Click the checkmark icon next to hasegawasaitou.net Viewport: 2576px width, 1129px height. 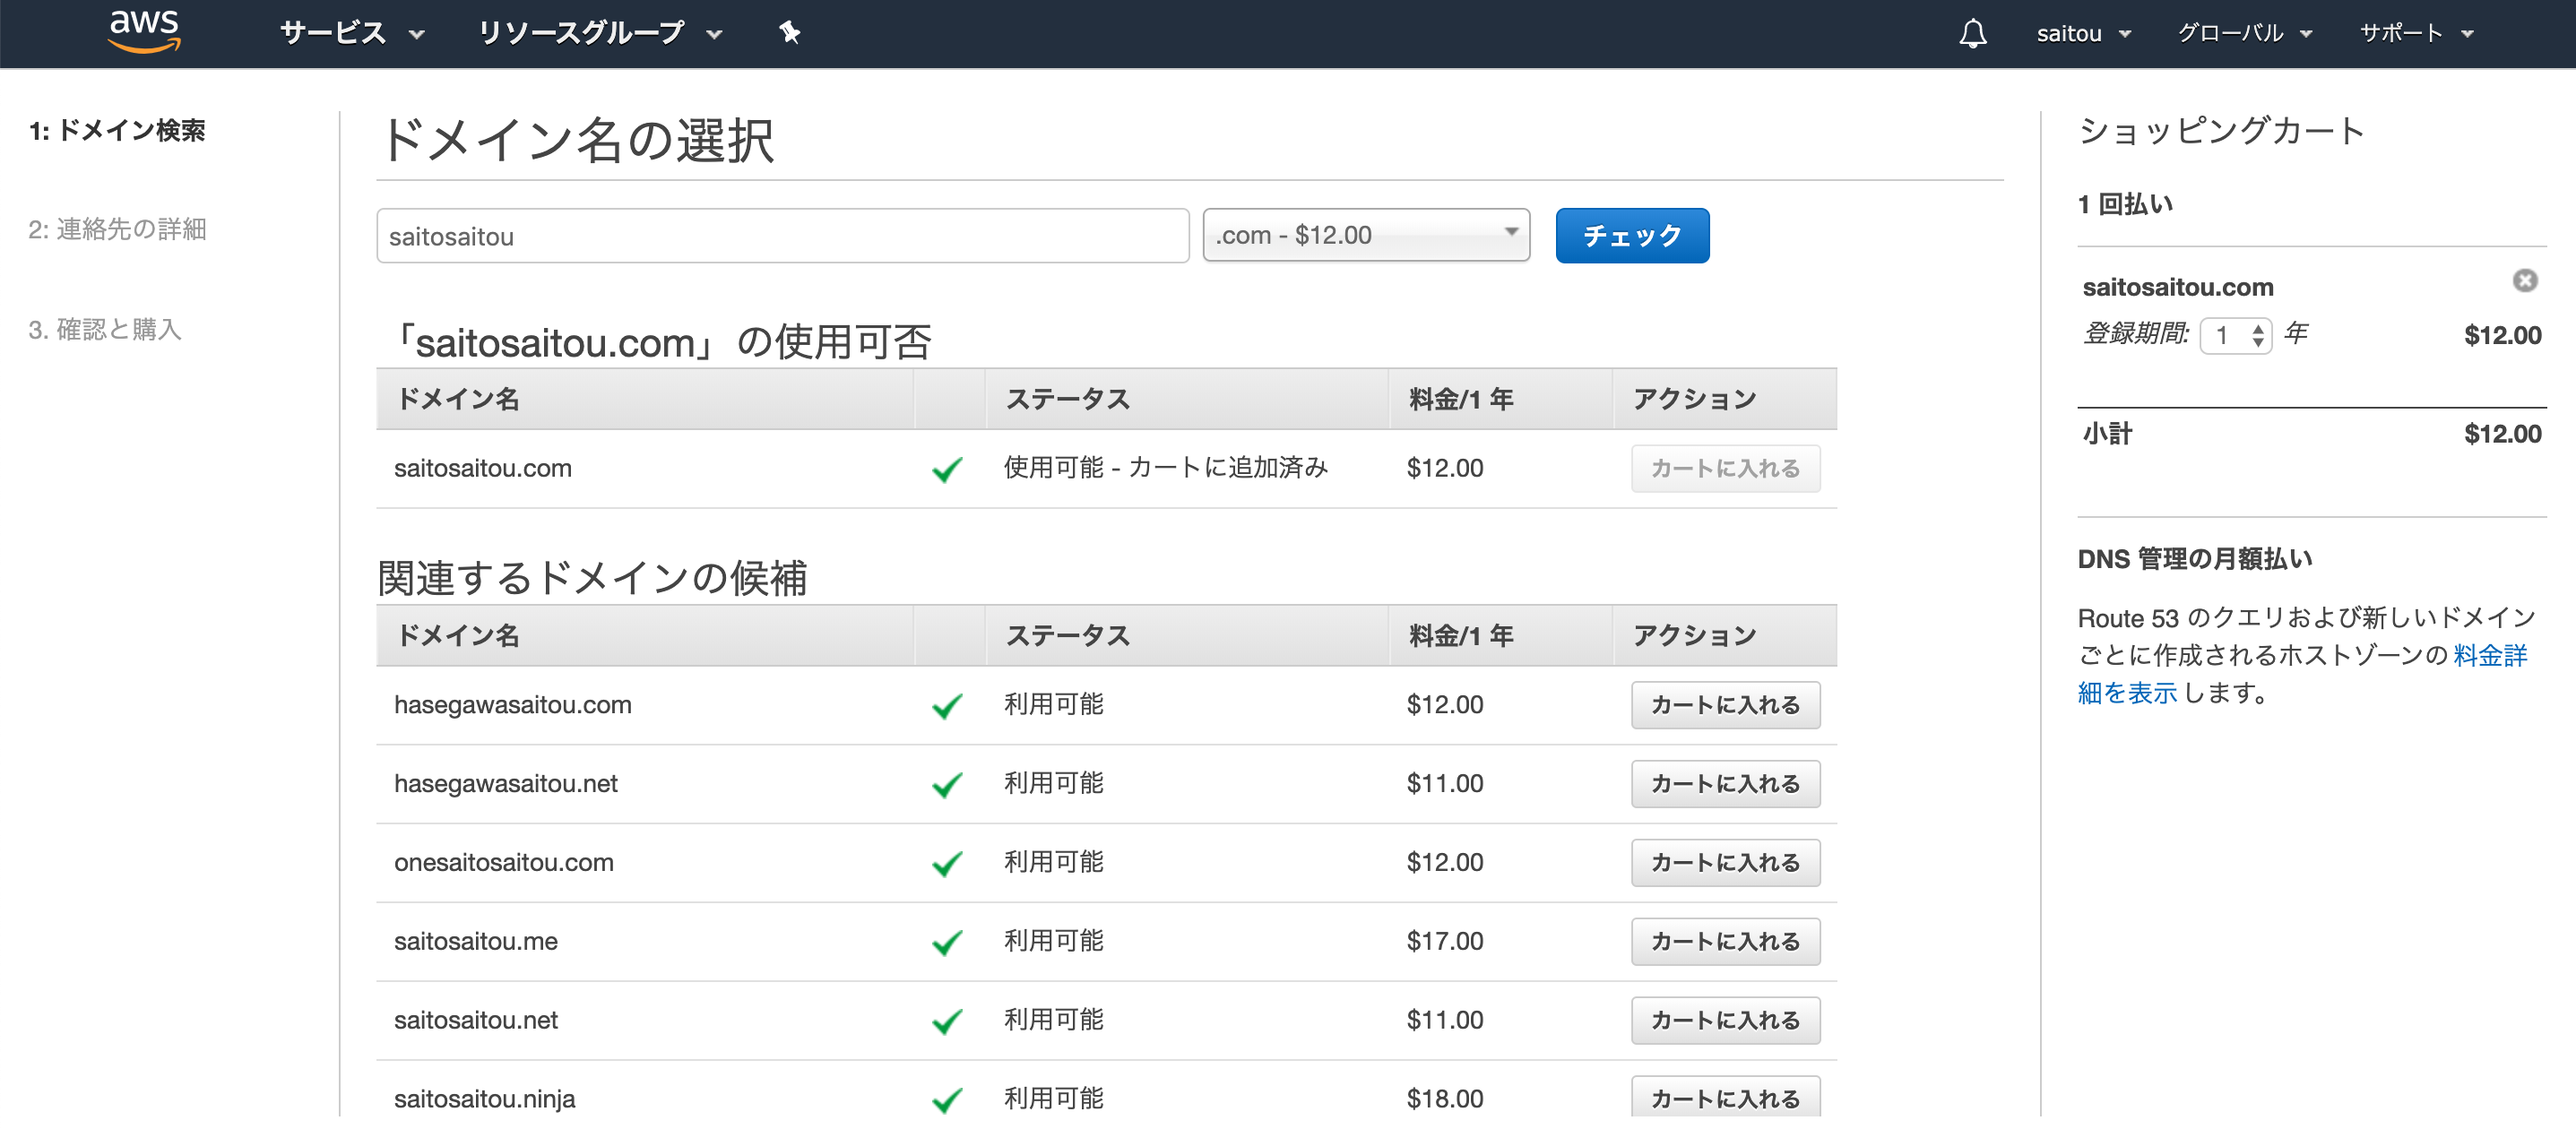tap(946, 783)
